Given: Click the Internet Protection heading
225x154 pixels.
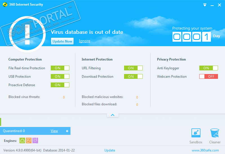Looking at the screenshot, I should (97, 59).
